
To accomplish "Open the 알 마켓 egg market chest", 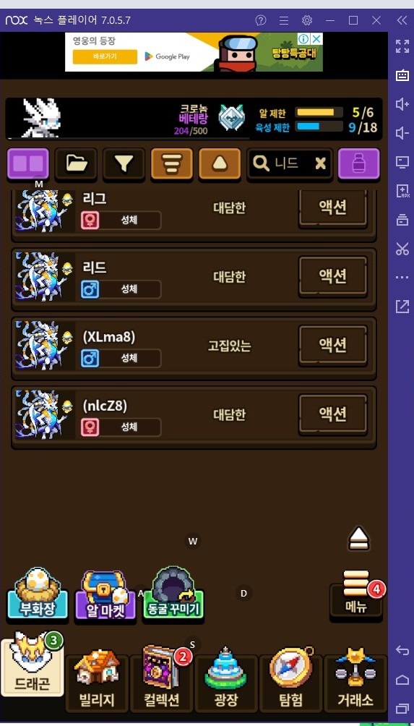I will 105,595.
